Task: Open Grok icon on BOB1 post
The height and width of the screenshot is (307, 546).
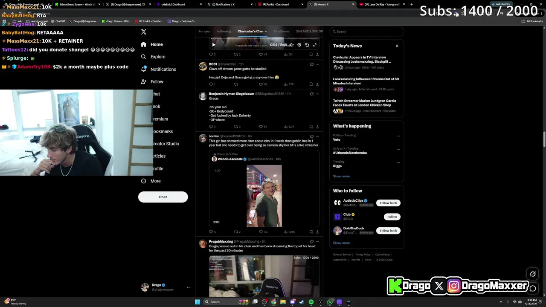Action: pyautogui.click(x=311, y=64)
